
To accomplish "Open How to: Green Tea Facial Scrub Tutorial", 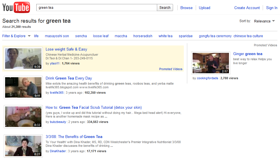I will tap(94, 108).
